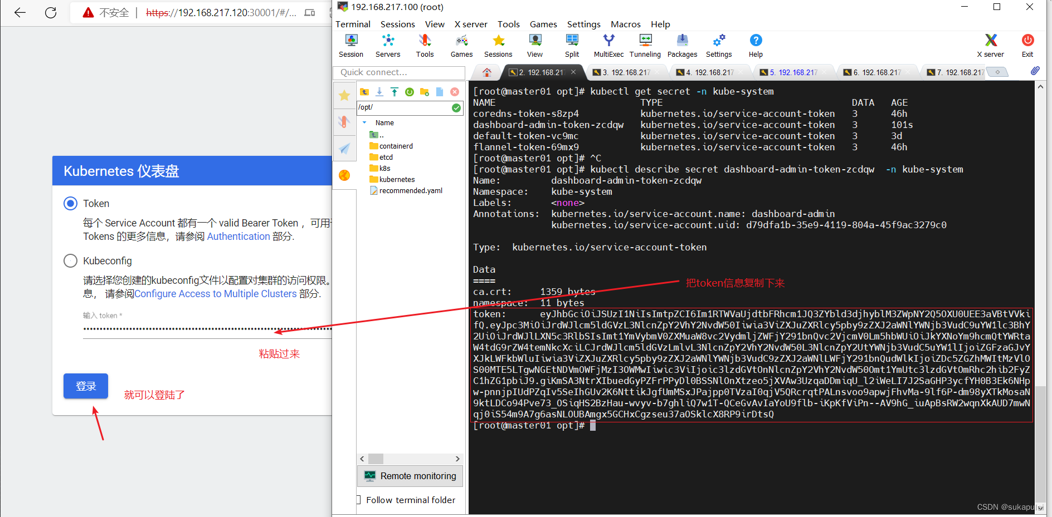Open the Games menu in menu bar
The image size is (1052, 517).
click(543, 24)
